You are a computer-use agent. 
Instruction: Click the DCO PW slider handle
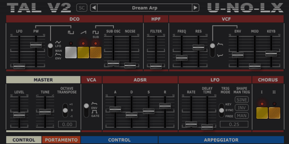(36, 45)
